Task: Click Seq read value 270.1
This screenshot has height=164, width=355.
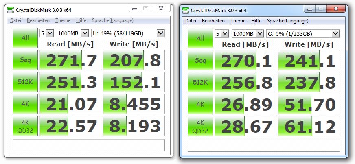Action: click(245, 60)
